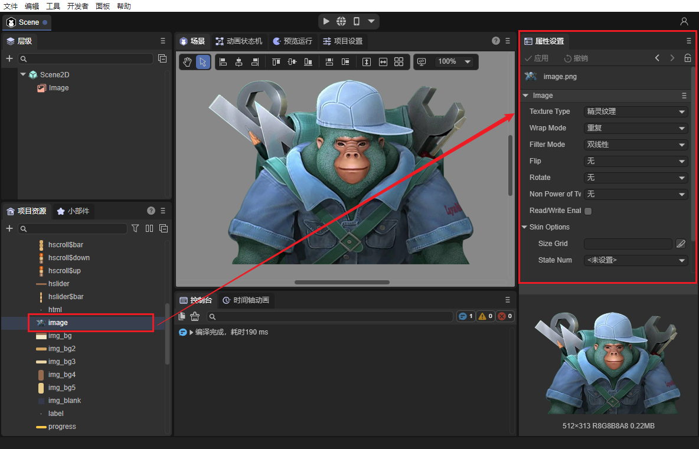Open the Filter Mode dropdown
This screenshot has height=449, width=699.
point(636,145)
